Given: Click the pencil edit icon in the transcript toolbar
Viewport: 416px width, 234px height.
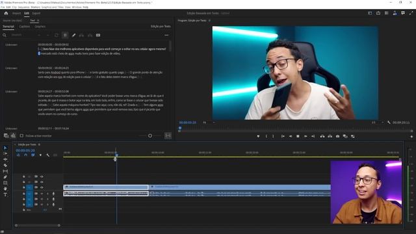Looking at the screenshot, I should (x=73, y=35).
